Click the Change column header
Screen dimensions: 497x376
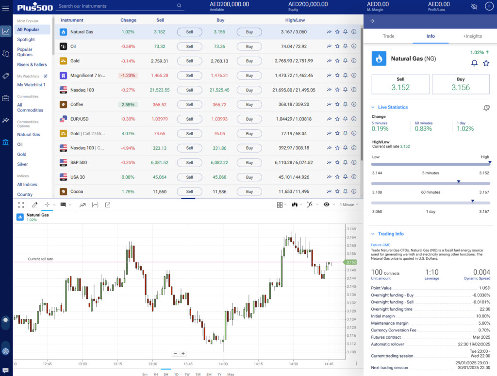pos(128,20)
